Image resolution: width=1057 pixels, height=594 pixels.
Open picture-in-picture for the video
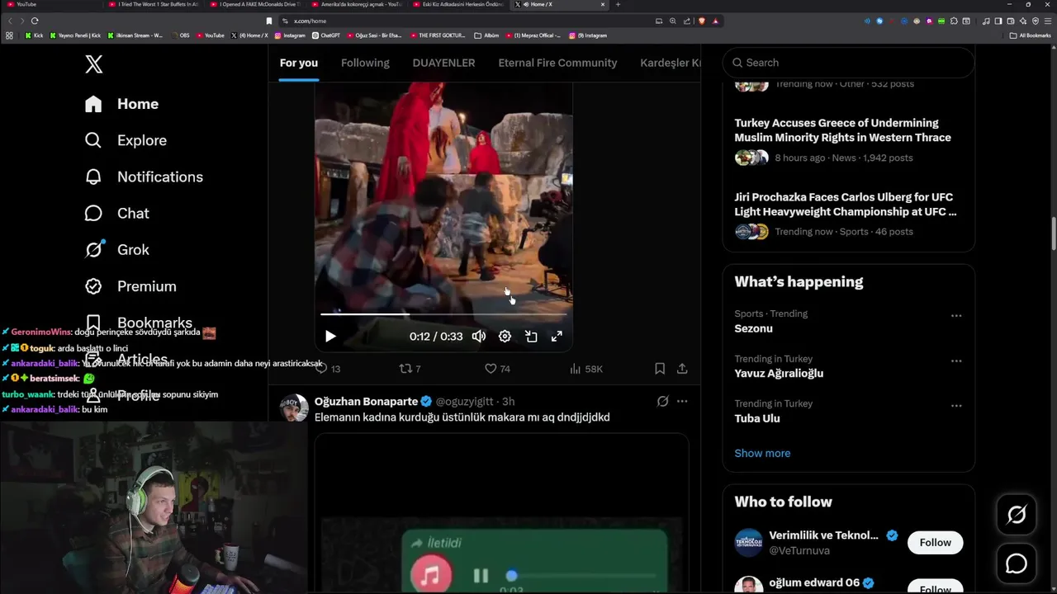531,337
